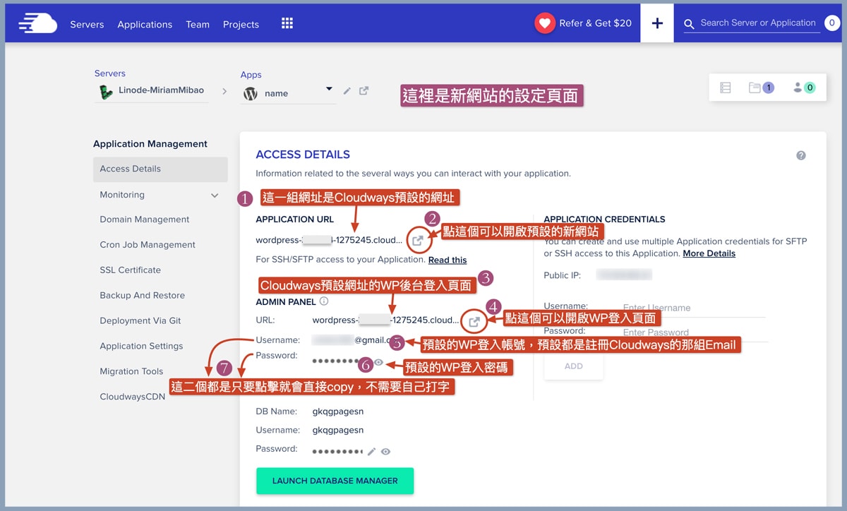Open Admin Panel URL external link icon
847x511 pixels.
tap(475, 322)
